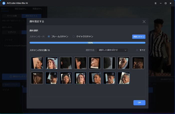
Task: Select モザイク blur type in main window
Action: point(12,32)
